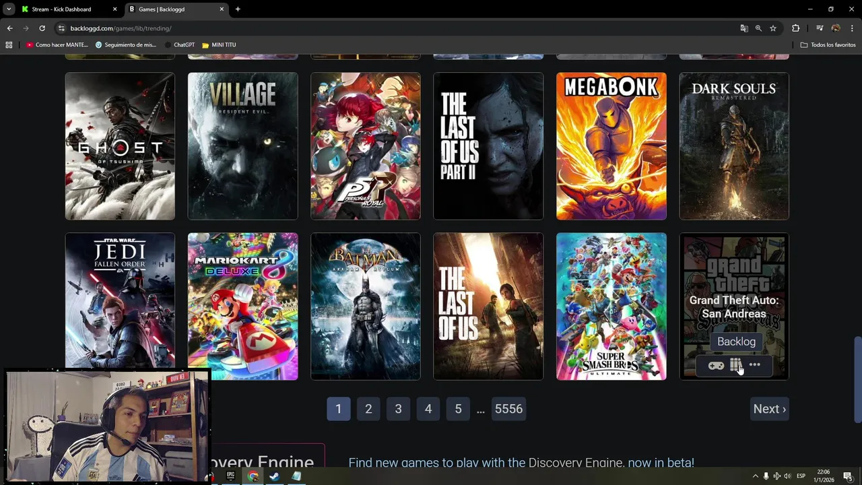The height and width of the screenshot is (485, 862).
Task: Open The Last of Us Part II cover
Action: point(488,146)
